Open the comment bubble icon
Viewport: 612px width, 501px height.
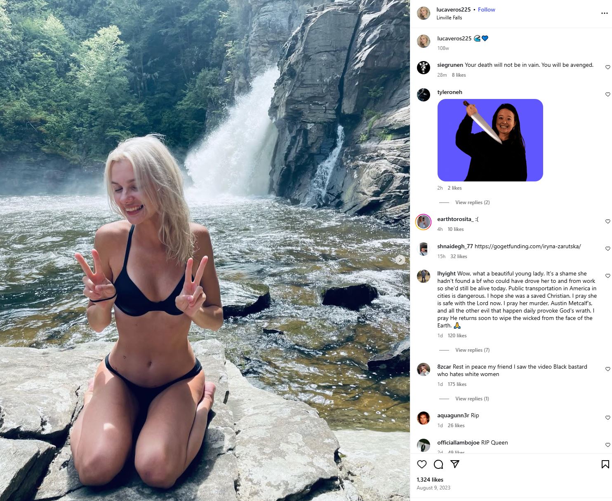point(438,464)
